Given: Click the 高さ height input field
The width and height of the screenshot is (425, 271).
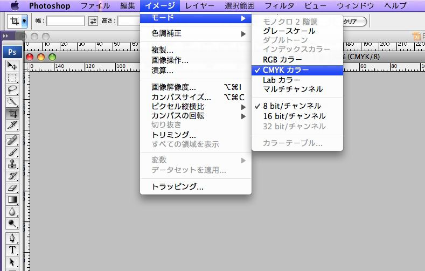Looking at the screenshot, I should (x=129, y=21).
